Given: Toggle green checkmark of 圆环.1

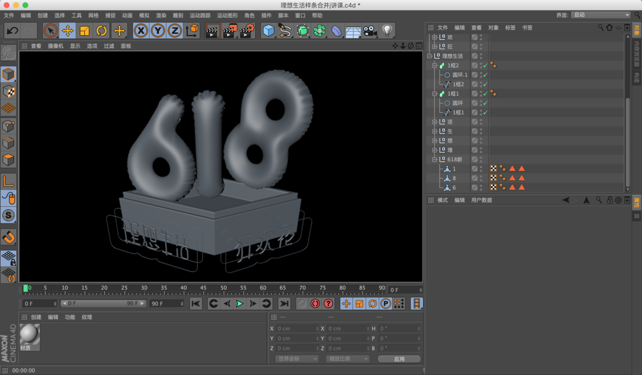Looking at the screenshot, I should click(485, 75).
